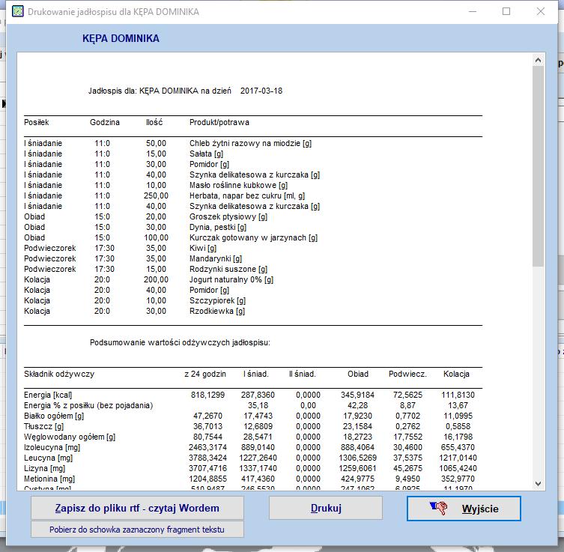Click the quantity 250,00
This screenshot has width=564, height=552.
[x=156, y=195]
